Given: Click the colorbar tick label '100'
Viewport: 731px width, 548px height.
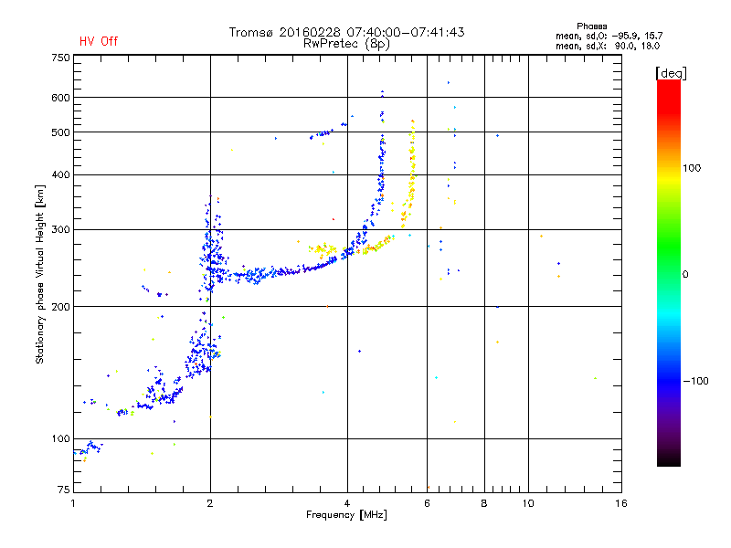Looking at the screenshot, I should click(692, 168).
